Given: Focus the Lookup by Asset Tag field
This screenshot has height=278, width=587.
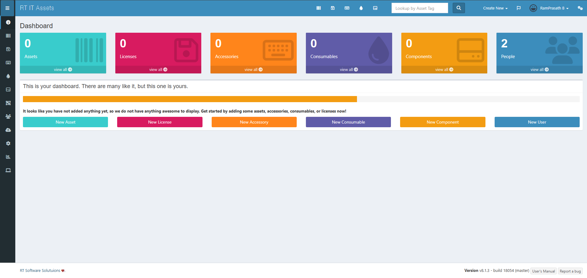Looking at the screenshot, I should 419,8.
